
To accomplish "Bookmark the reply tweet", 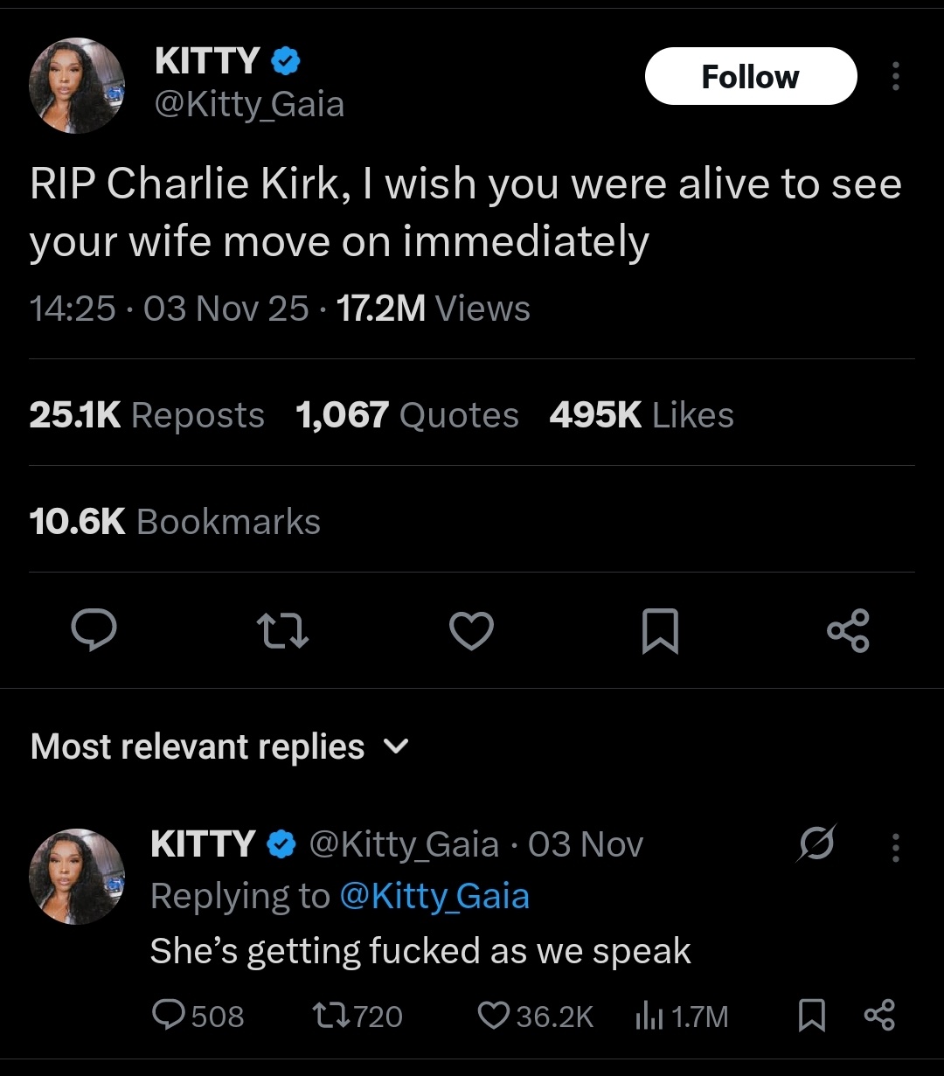I will (812, 1016).
